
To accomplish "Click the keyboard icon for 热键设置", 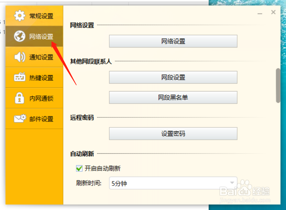I will (20, 77).
